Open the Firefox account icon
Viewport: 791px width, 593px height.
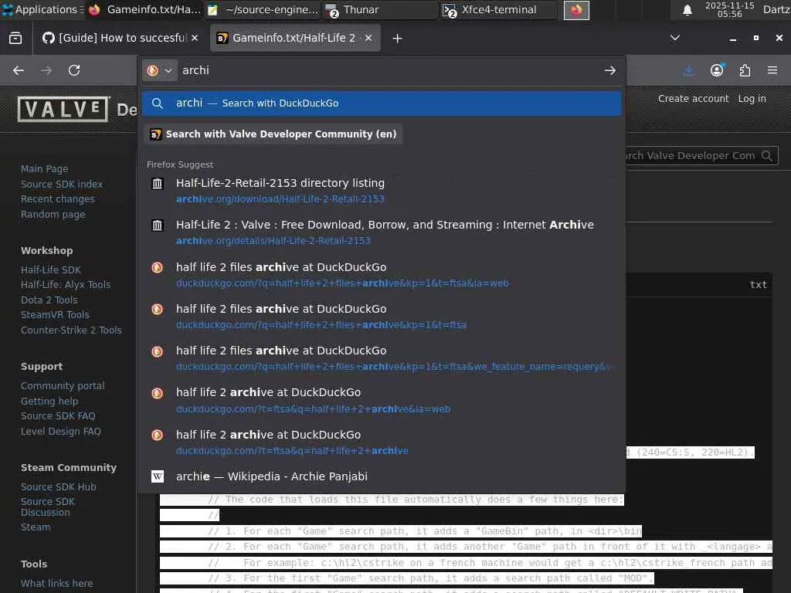pyautogui.click(x=717, y=70)
